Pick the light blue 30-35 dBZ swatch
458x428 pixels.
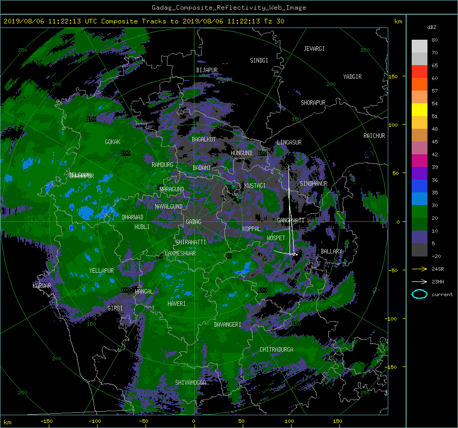point(419,198)
